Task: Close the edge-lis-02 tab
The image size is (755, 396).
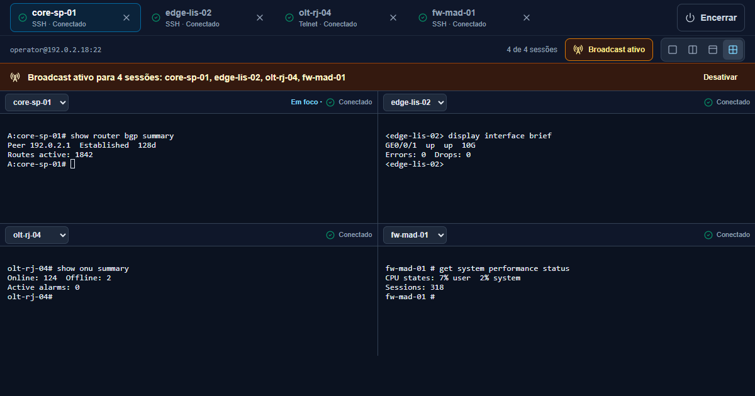Action: click(x=260, y=18)
